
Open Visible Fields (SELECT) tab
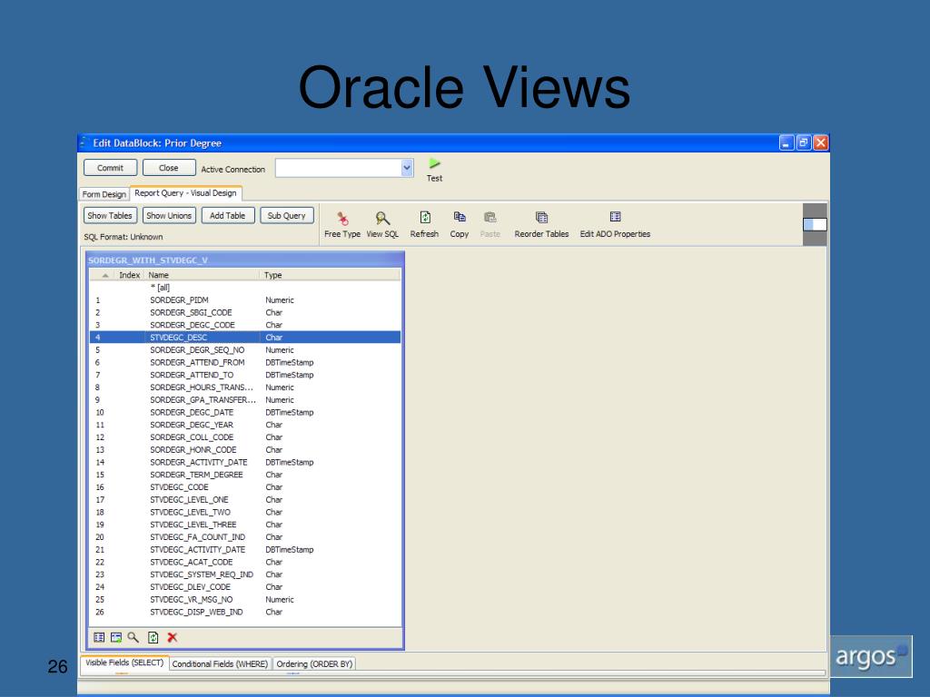point(124,663)
